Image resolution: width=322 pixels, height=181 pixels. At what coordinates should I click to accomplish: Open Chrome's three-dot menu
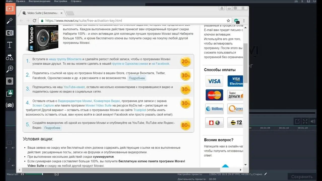click(x=244, y=21)
